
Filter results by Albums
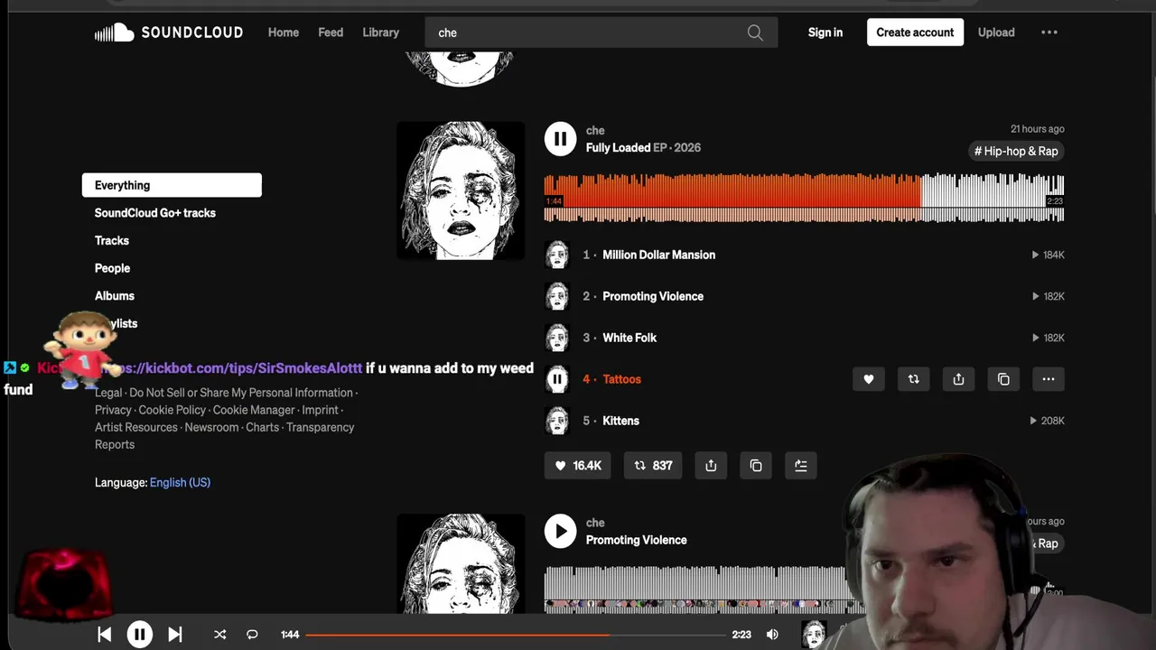point(115,295)
